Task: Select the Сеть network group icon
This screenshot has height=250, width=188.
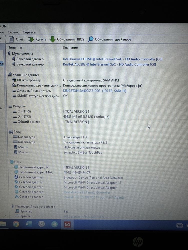Action: coord(12,162)
